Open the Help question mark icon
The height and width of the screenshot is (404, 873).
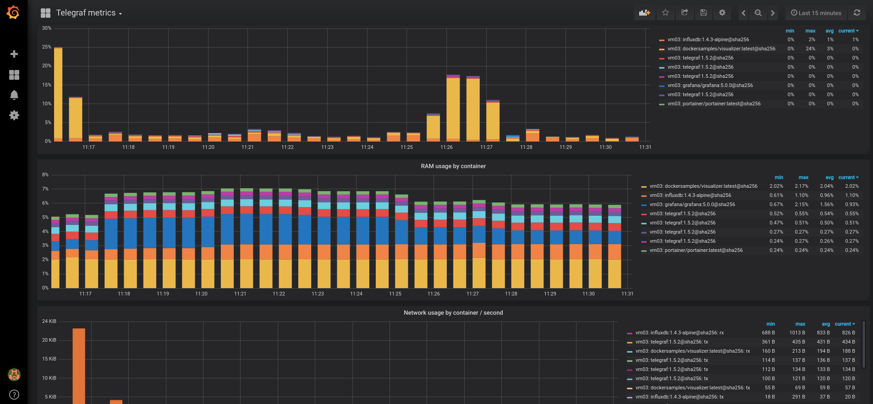(x=14, y=394)
